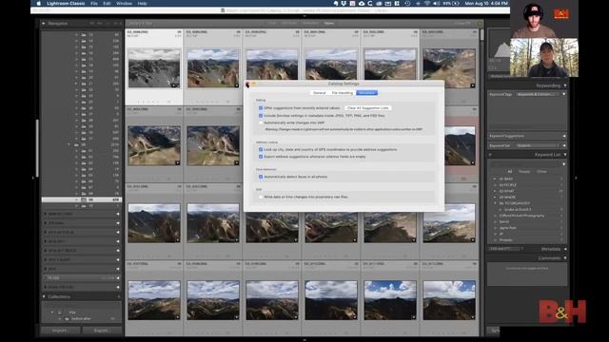609x342 pixels.
Task: Collapse the Comments panel triangle
Action: pyautogui.click(x=564, y=258)
